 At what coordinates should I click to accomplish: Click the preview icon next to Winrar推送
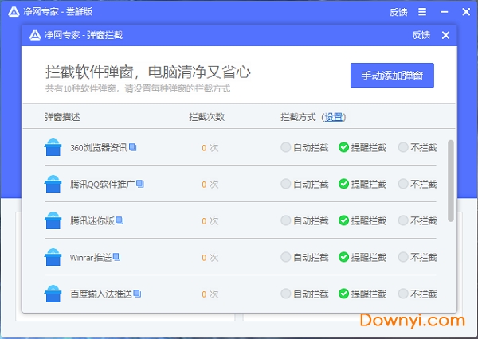(x=116, y=257)
